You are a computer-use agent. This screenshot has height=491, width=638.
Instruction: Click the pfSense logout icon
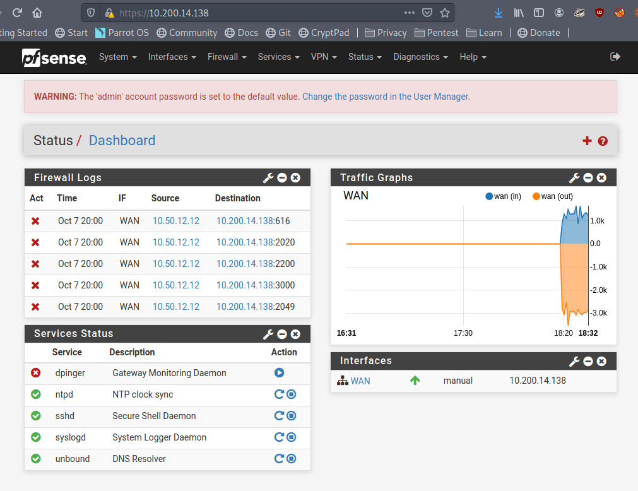[615, 57]
